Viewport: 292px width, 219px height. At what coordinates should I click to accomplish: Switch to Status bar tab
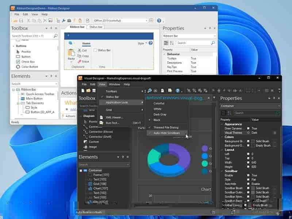[96, 27]
